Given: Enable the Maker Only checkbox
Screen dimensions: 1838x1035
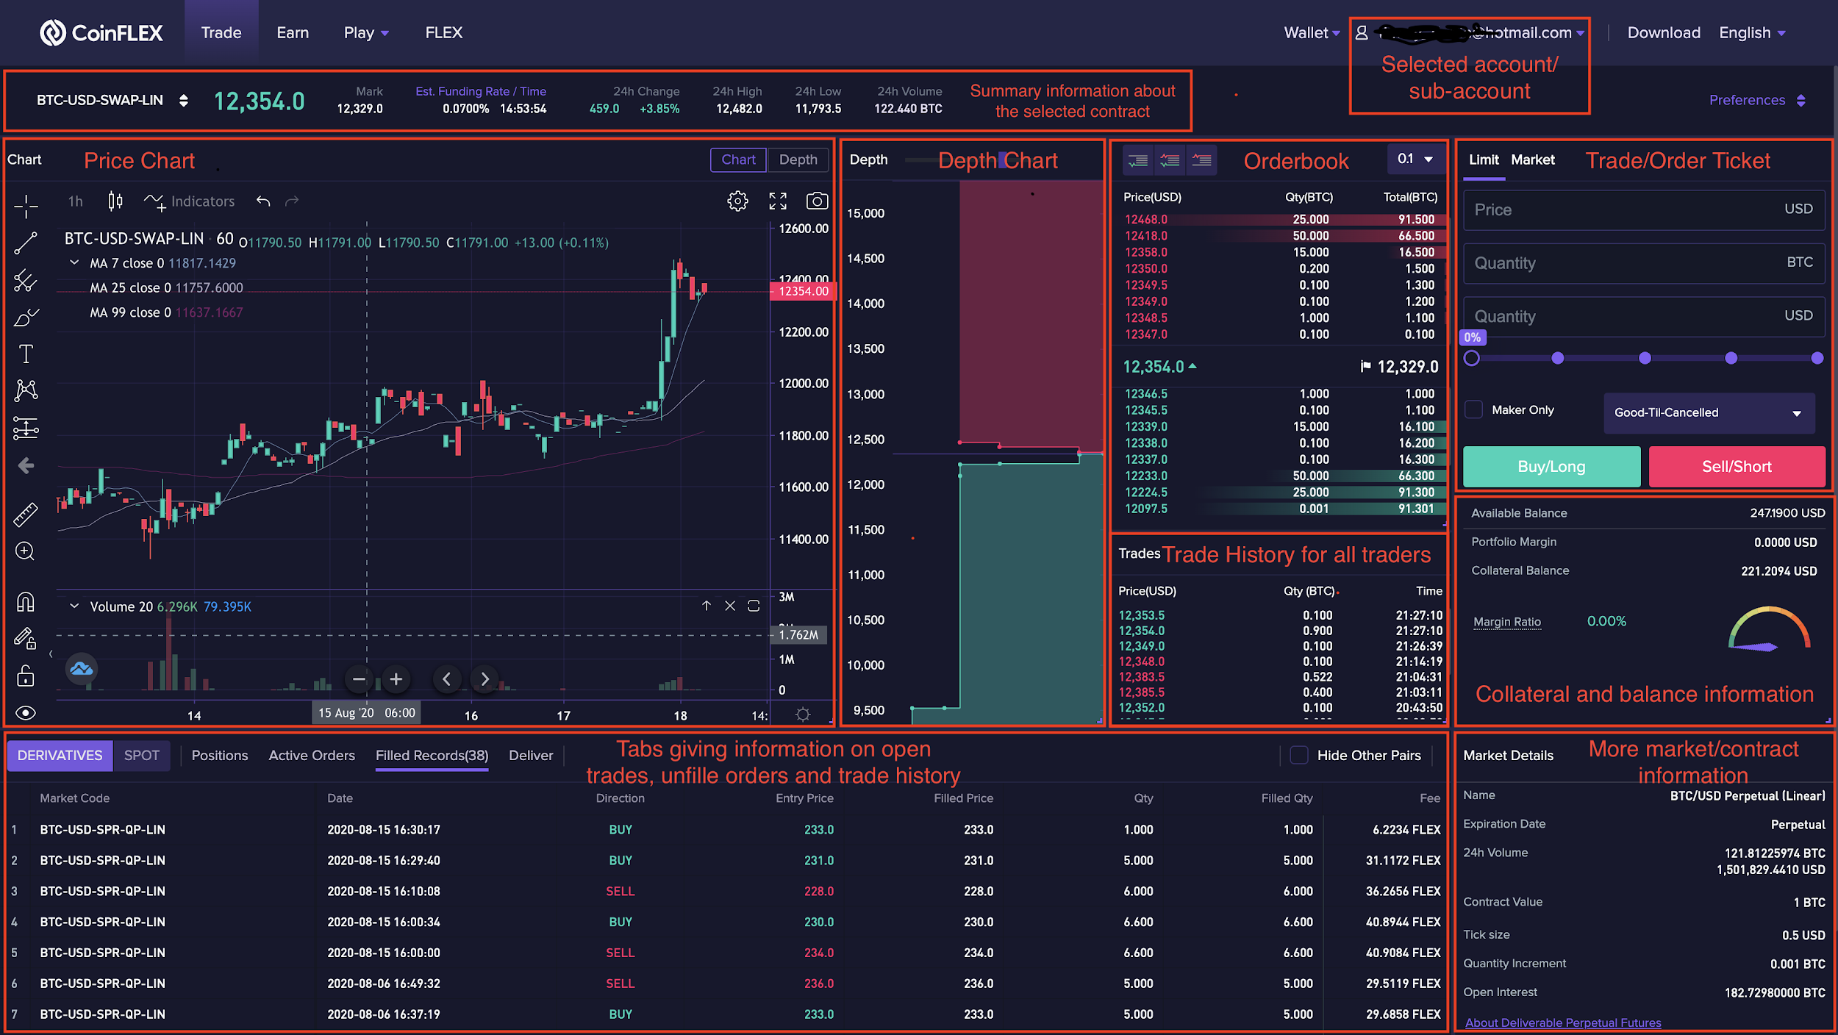Looking at the screenshot, I should click(x=1473, y=409).
